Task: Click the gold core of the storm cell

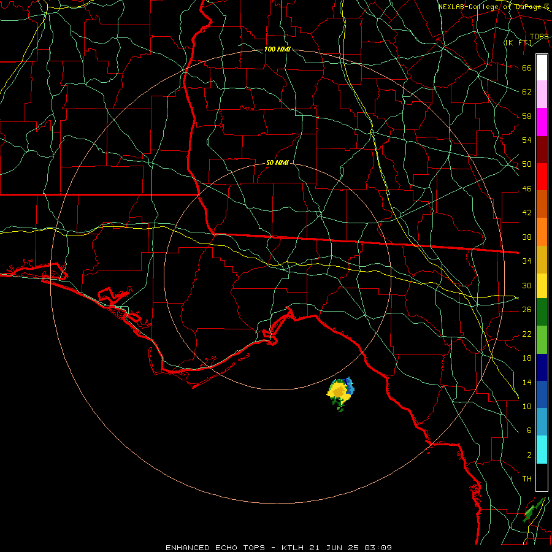Action: [339, 392]
